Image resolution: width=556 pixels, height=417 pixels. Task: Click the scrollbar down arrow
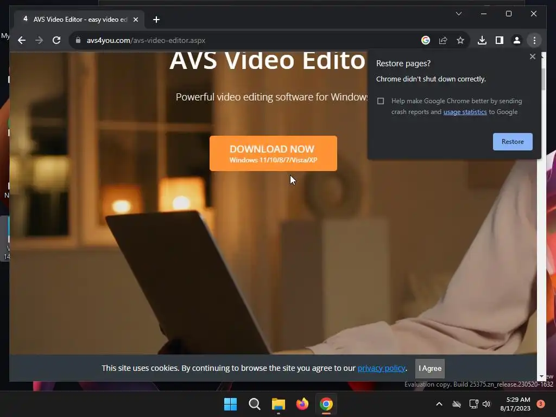pyautogui.click(x=541, y=376)
